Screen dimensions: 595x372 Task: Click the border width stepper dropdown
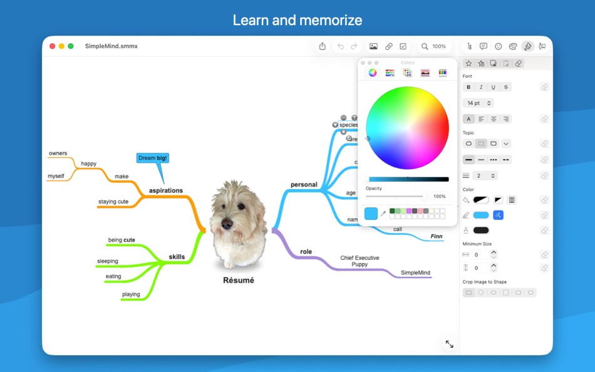coord(494,175)
